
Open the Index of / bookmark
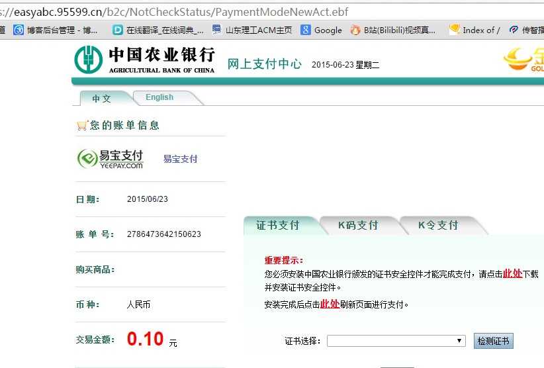(475, 30)
